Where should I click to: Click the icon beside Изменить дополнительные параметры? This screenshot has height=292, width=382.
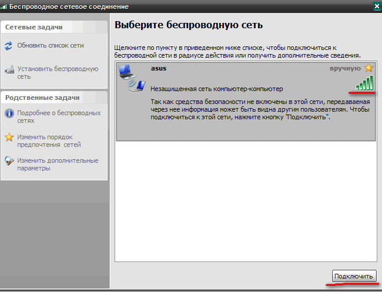[x=9, y=161]
